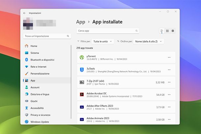Switch to tile view layout
This screenshot has width=201, height=134.
coord(173,31)
